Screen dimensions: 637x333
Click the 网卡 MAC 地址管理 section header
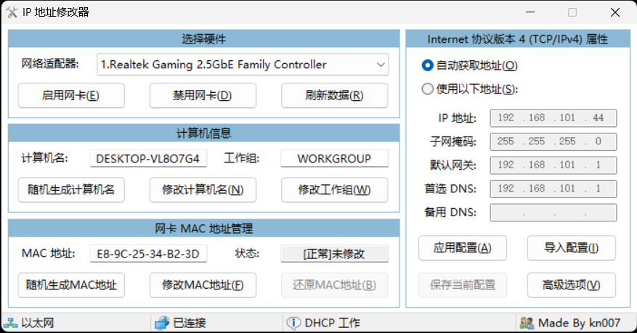[x=204, y=229]
